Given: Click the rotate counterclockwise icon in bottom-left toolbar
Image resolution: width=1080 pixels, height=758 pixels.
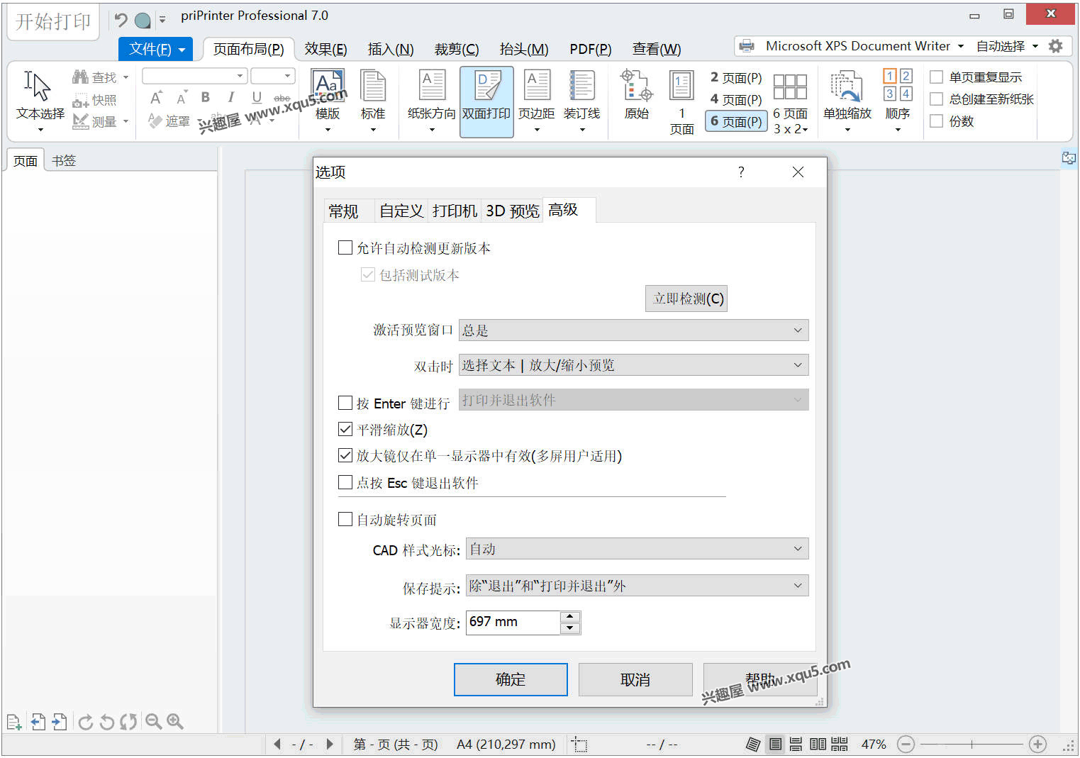Looking at the screenshot, I should (x=107, y=722).
